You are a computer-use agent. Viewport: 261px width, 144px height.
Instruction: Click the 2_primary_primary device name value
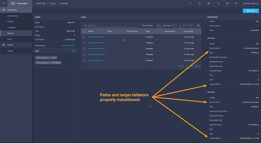tap(252, 48)
